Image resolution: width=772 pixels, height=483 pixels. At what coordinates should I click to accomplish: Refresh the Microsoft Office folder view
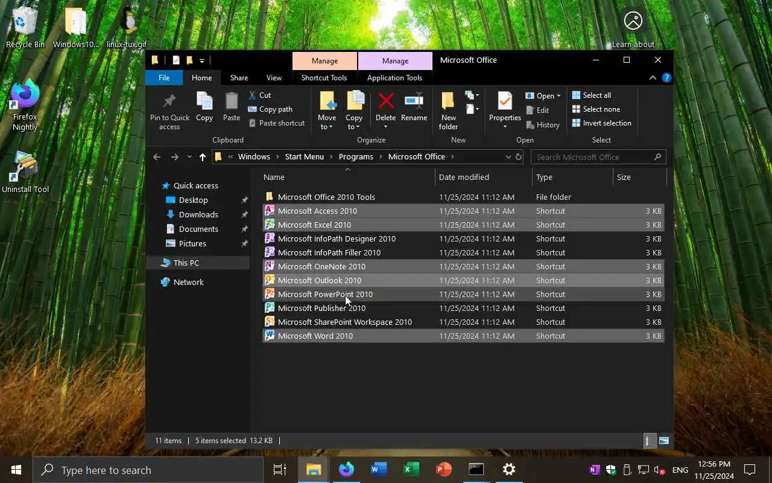click(519, 157)
